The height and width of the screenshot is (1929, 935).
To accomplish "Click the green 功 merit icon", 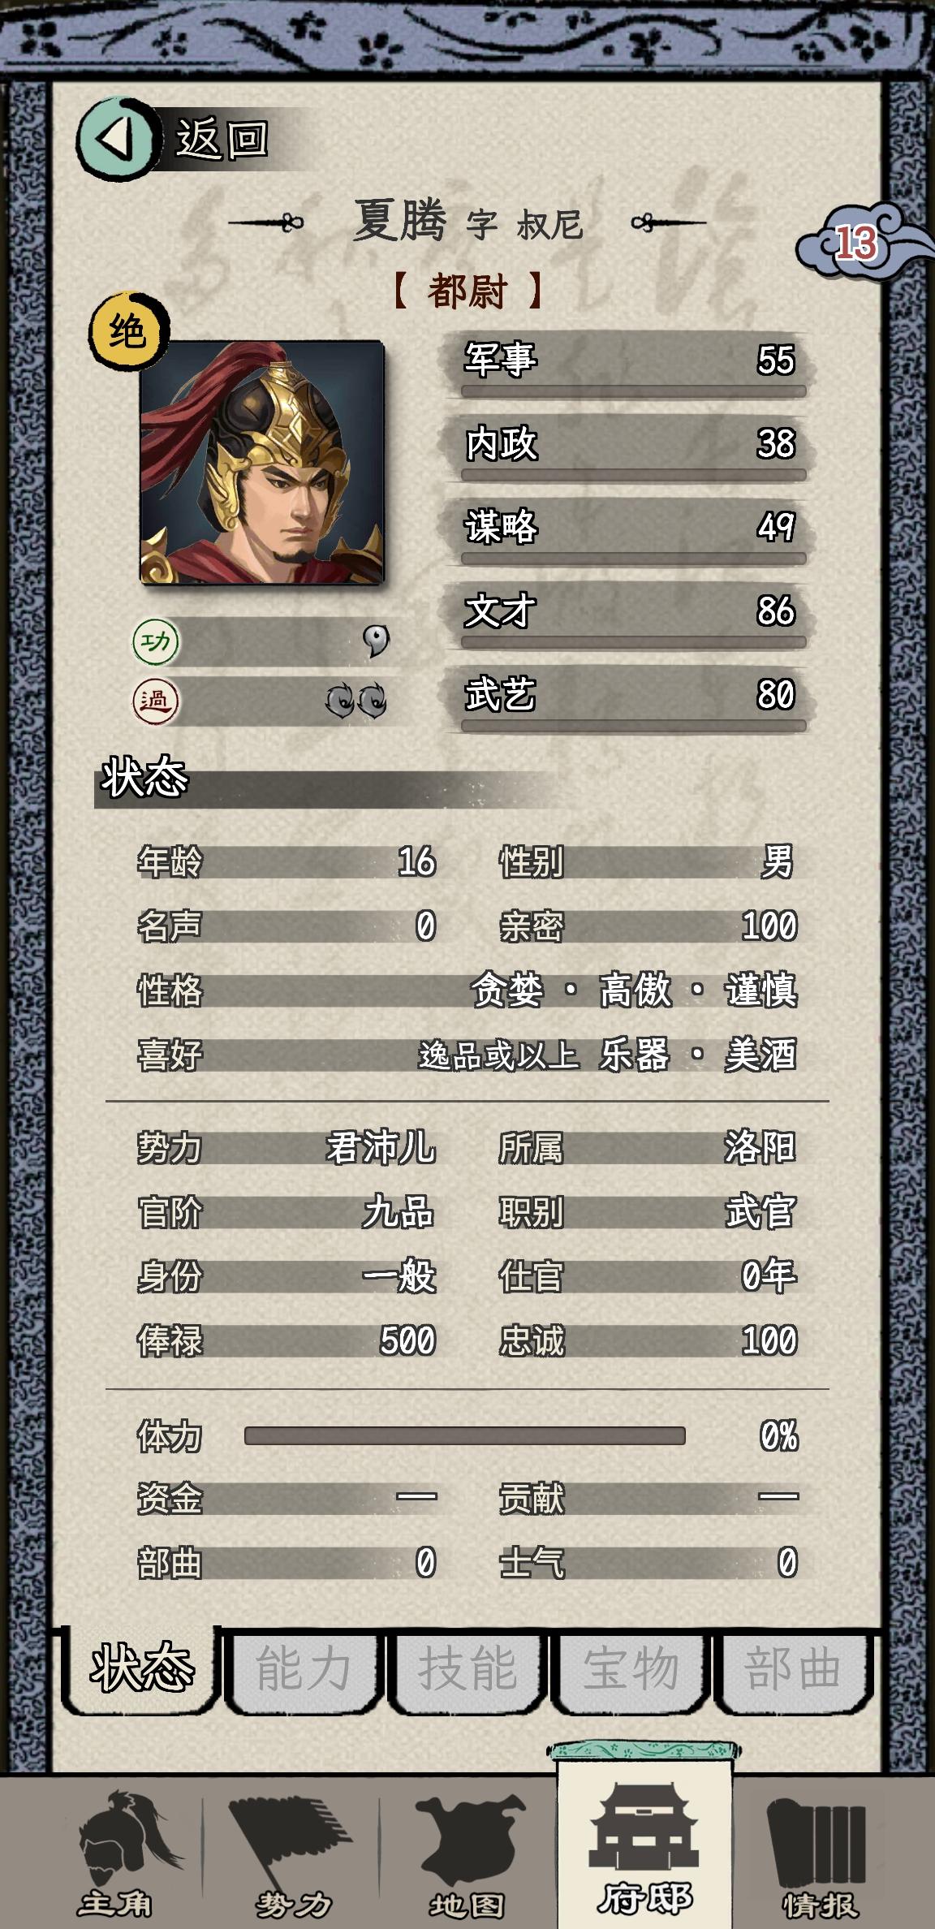I will tap(156, 641).
